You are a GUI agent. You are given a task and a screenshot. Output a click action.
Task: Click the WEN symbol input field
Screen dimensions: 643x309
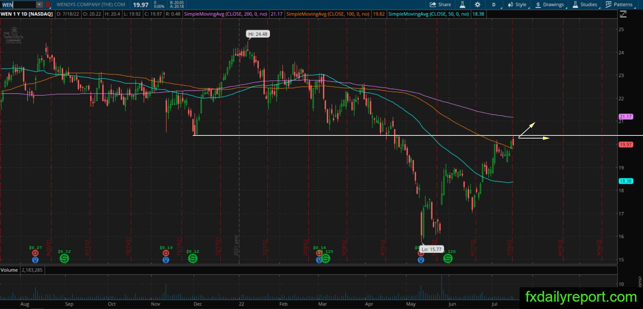click(x=19, y=4)
